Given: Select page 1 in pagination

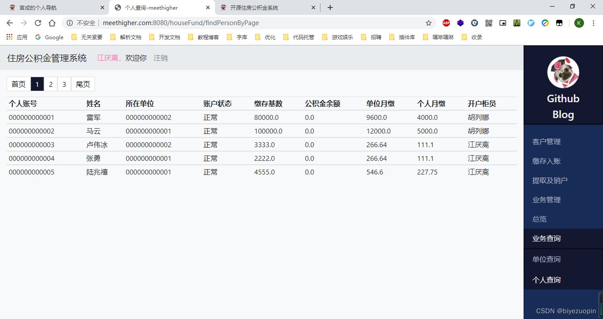Looking at the screenshot, I should click(38, 84).
